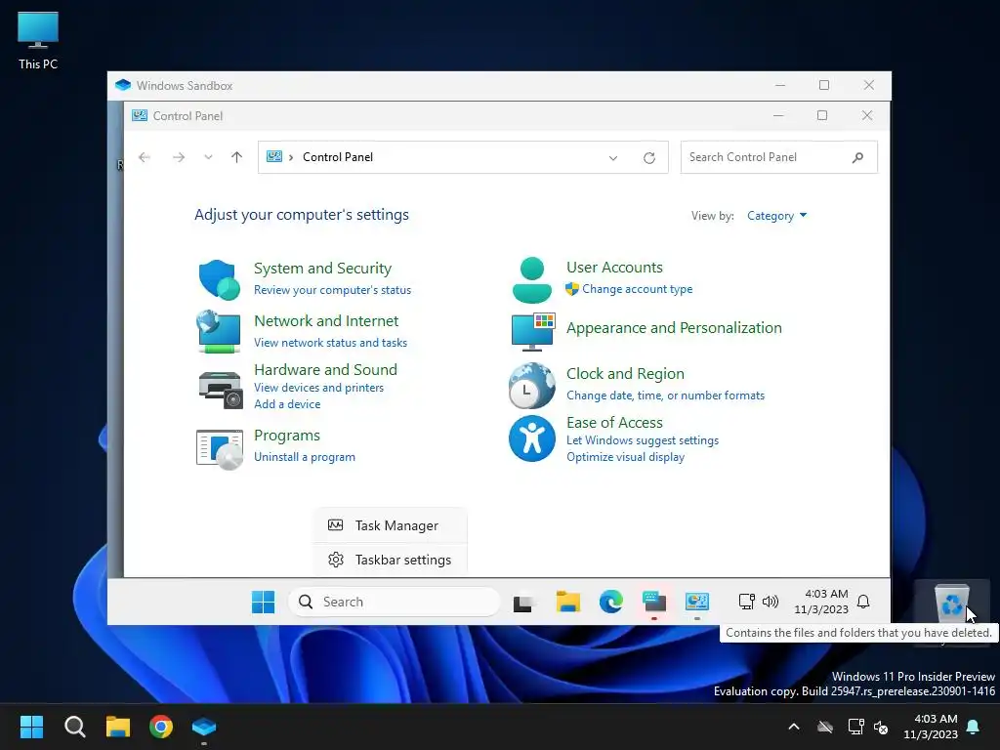Open Network and Internet globe icon
Image resolution: width=1000 pixels, height=750 pixels.
(219, 331)
